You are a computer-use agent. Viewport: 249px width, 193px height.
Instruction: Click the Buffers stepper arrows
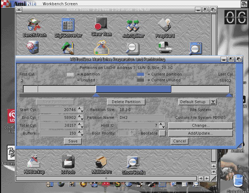tap(81, 133)
